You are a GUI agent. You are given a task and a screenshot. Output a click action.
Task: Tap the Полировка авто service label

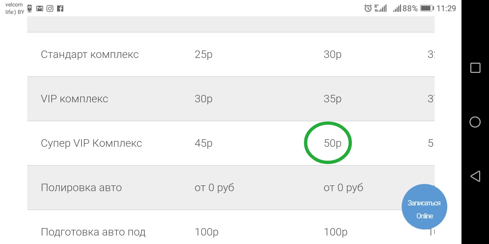pyautogui.click(x=81, y=188)
